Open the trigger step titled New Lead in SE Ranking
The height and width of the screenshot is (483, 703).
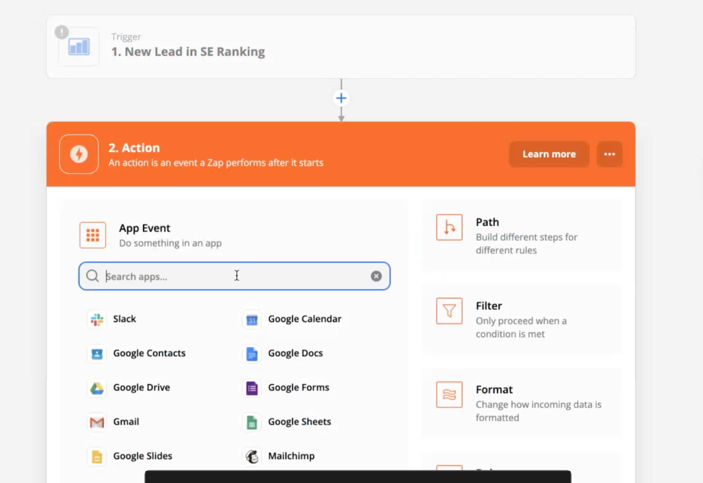pos(341,47)
